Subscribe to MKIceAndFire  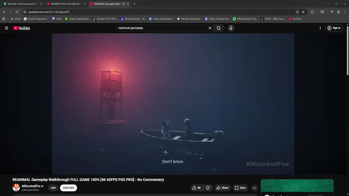coord(68,188)
